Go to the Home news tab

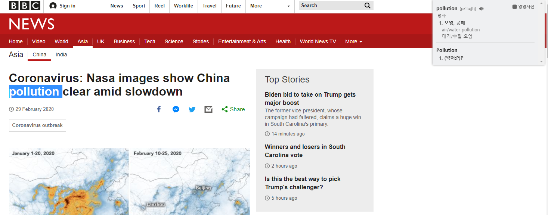pyautogui.click(x=16, y=41)
